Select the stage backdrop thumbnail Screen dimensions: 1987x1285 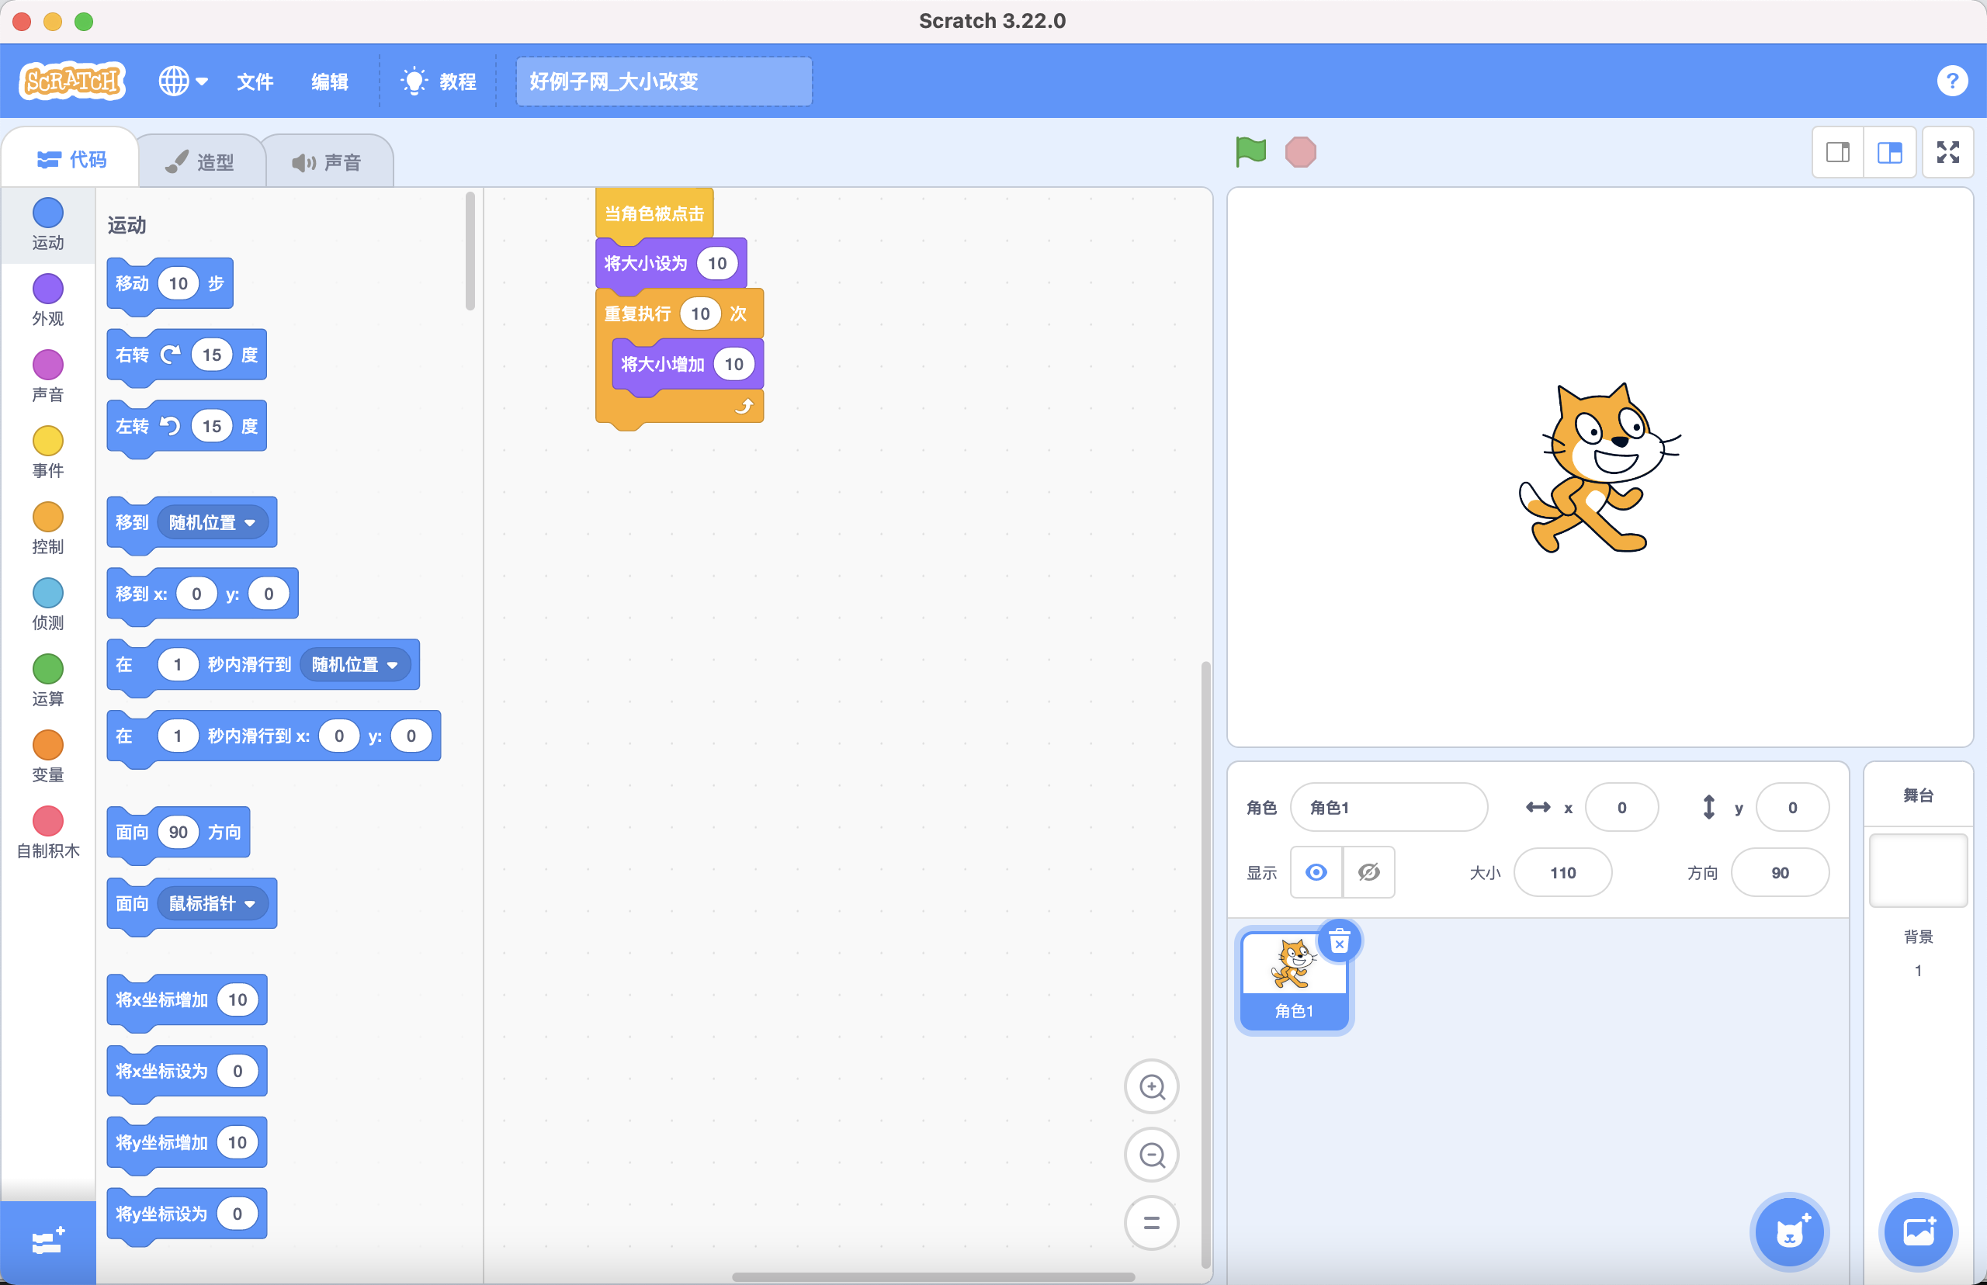(1918, 871)
